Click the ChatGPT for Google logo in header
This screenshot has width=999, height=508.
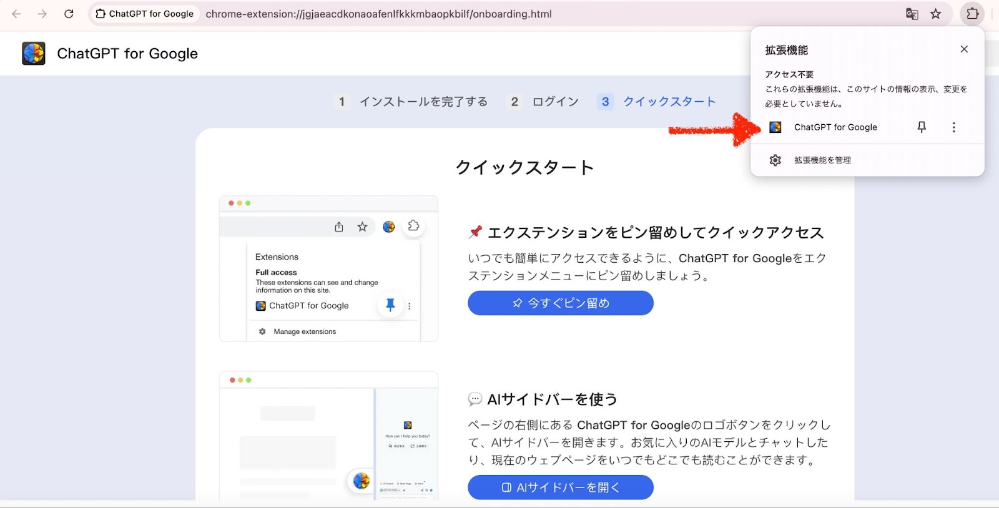[34, 54]
